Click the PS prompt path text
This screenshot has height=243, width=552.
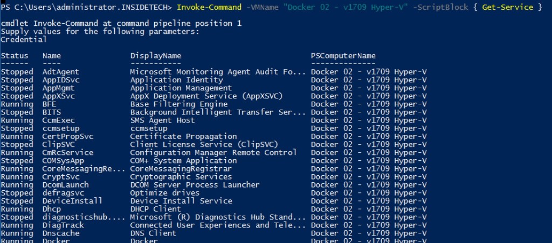coord(86,8)
